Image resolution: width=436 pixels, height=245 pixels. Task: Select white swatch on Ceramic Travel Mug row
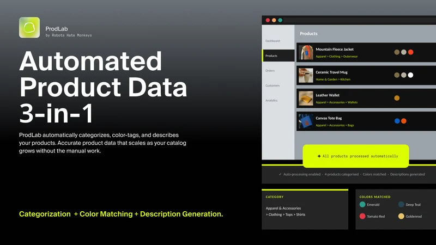pos(410,75)
